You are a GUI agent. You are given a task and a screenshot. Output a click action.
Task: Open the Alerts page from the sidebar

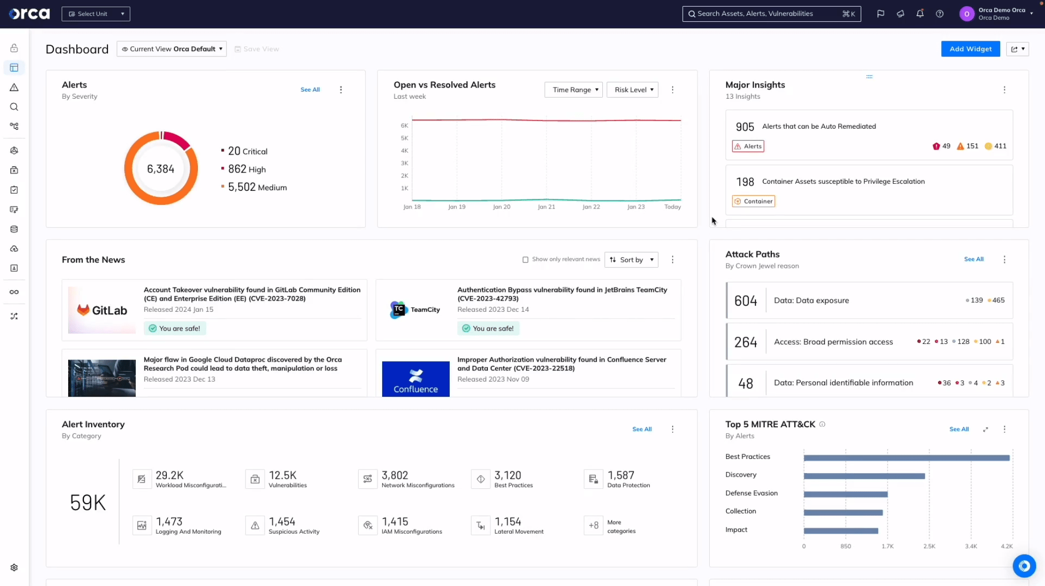coord(14,87)
